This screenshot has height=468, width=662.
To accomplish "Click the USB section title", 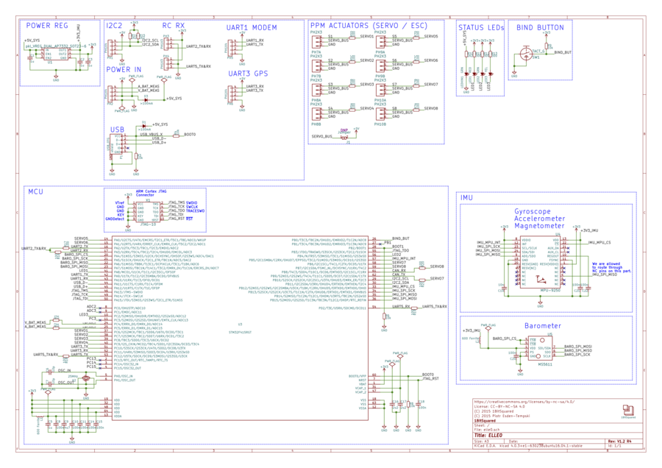I will pyautogui.click(x=117, y=130).
